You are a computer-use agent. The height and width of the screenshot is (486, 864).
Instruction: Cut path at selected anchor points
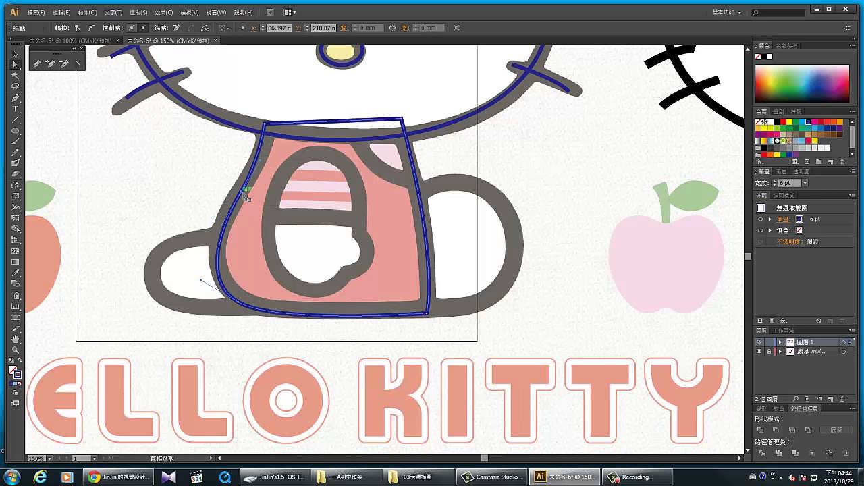coord(205,28)
